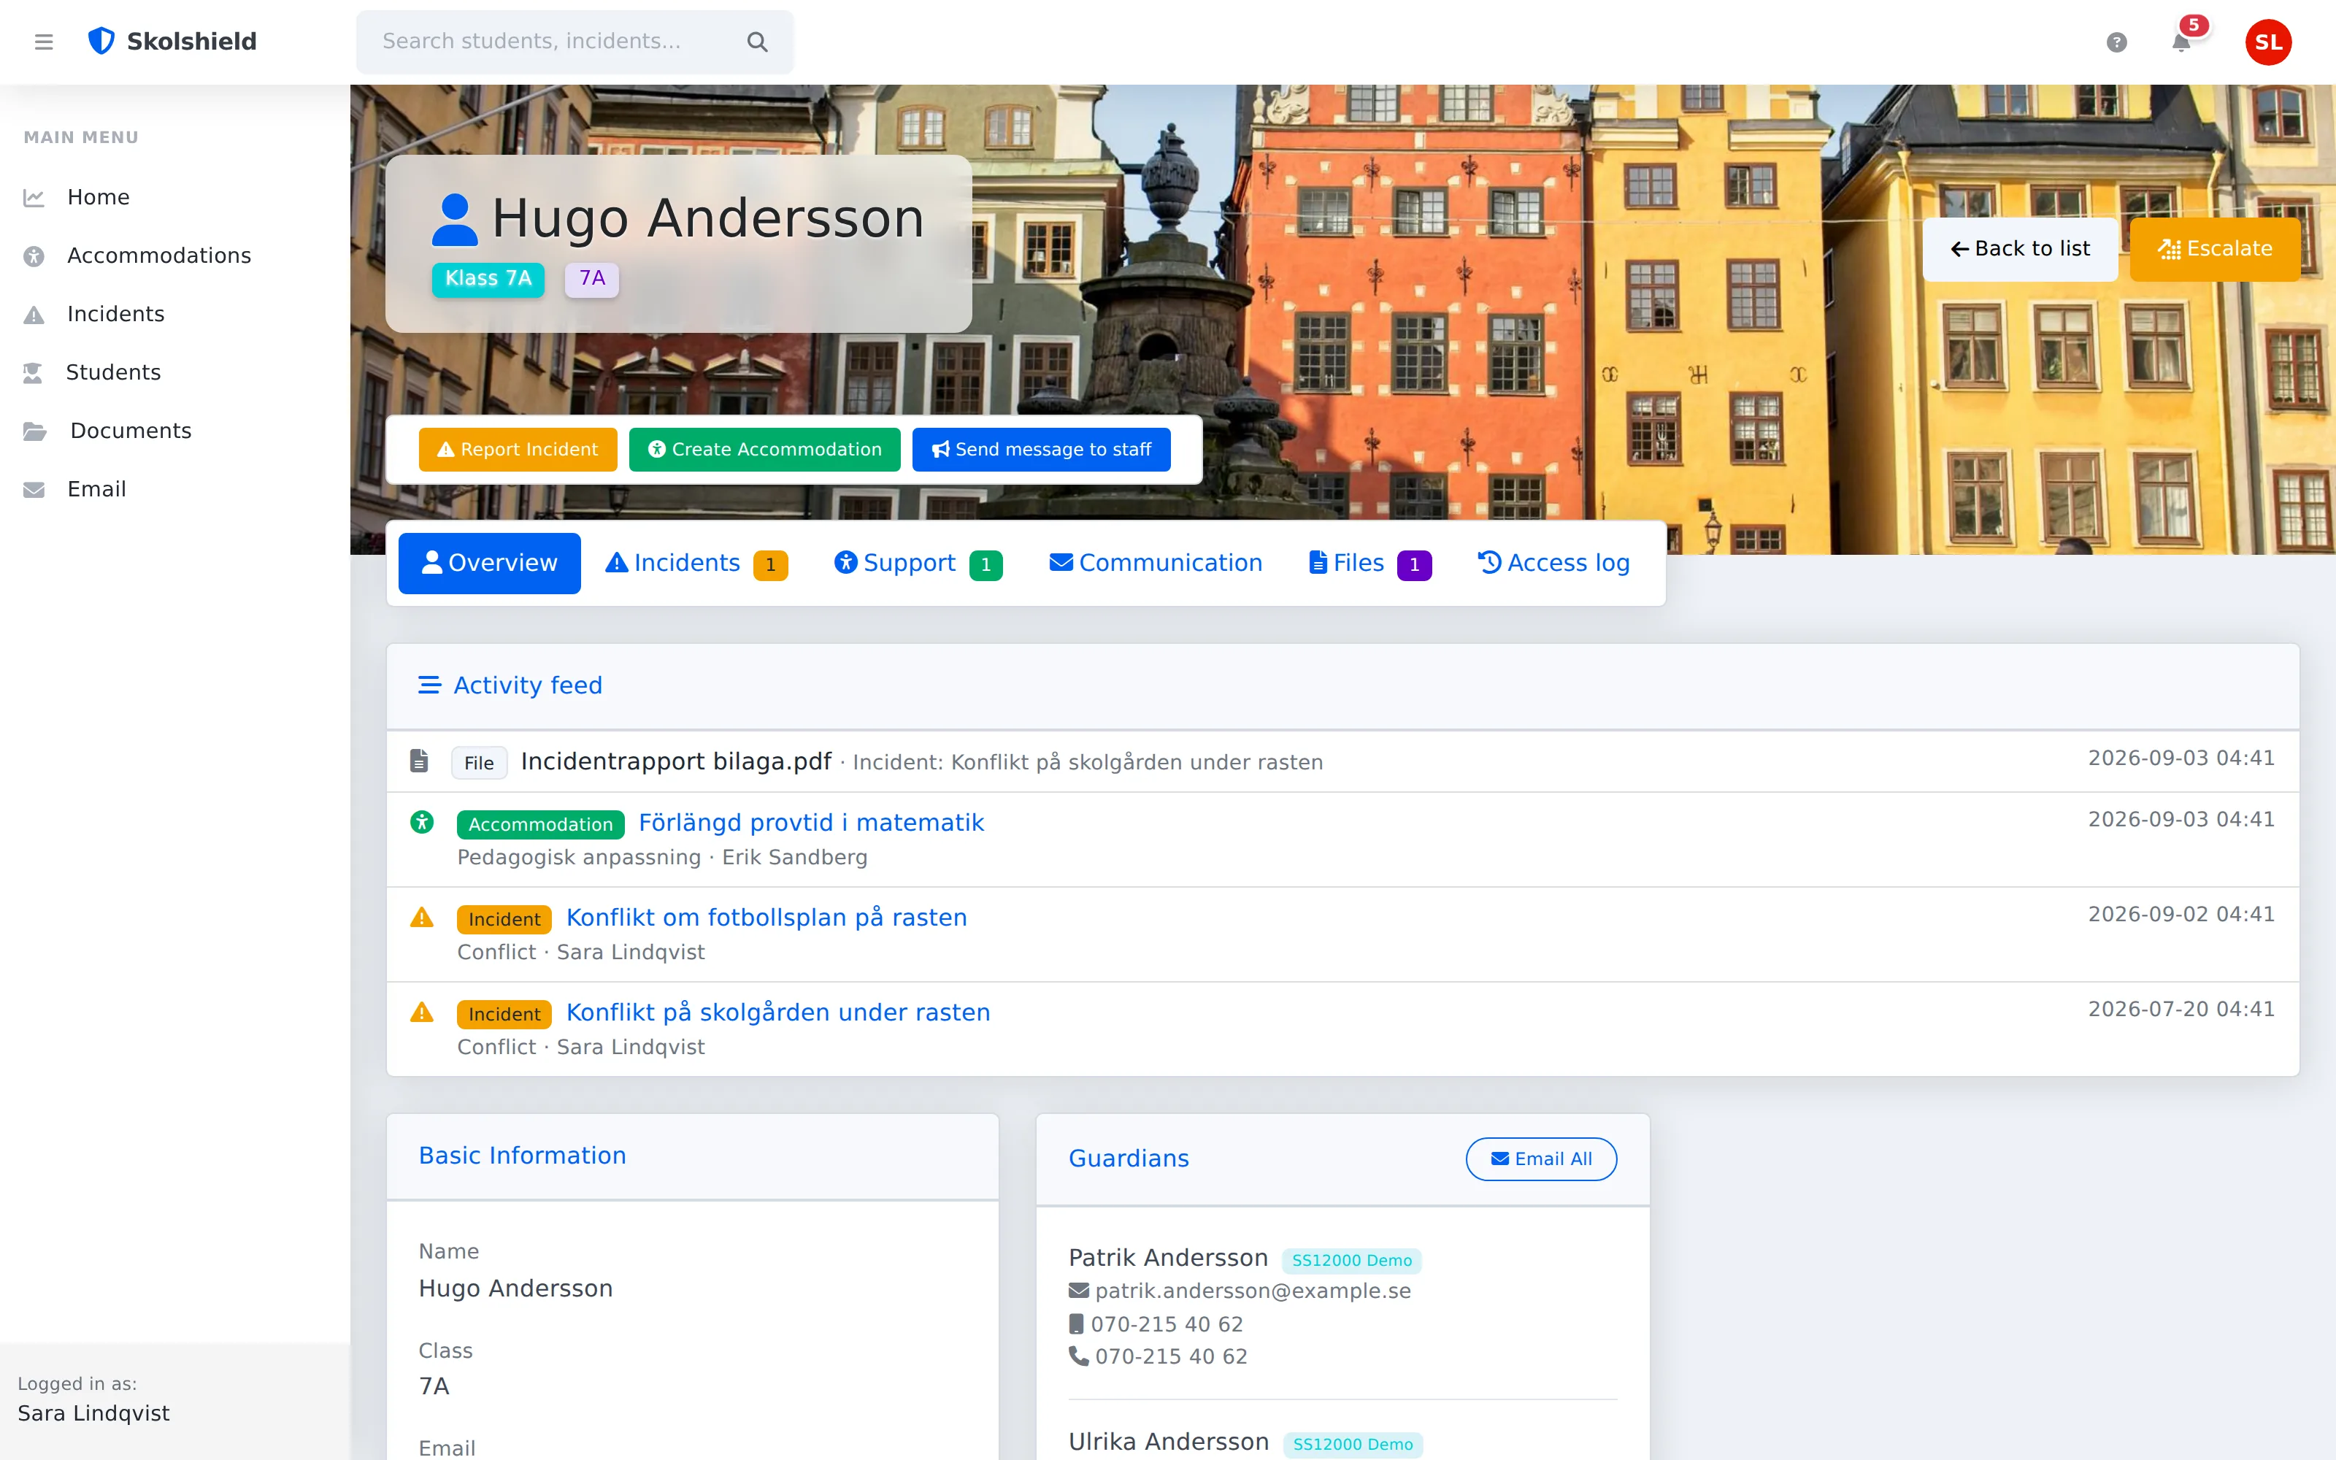The height and width of the screenshot is (1460, 2336).
Task: Click the search magnifier icon
Action: [x=758, y=42]
